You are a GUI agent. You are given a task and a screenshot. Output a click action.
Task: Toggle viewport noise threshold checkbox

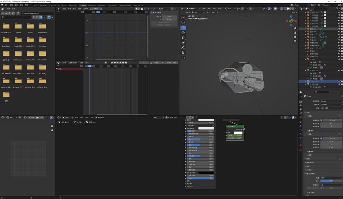(x=321, y=120)
